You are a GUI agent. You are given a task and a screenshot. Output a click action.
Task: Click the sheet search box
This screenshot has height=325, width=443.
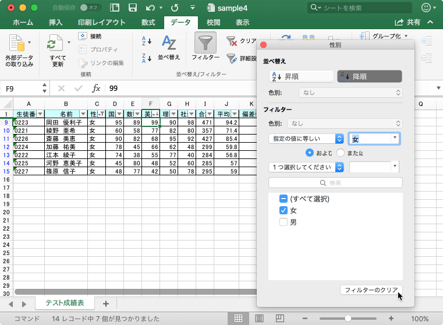click(360, 8)
